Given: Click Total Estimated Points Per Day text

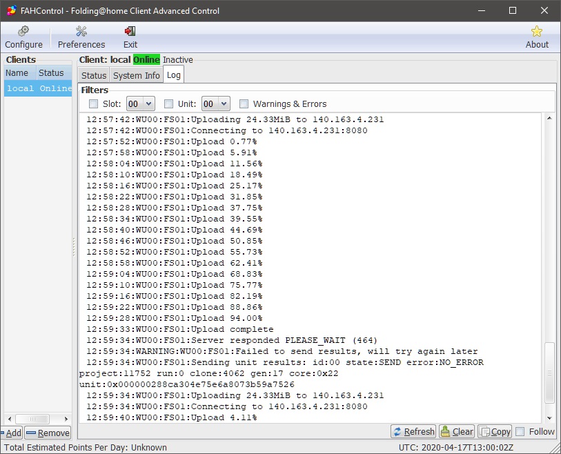Looking at the screenshot, I should click(x=85, y=448).
